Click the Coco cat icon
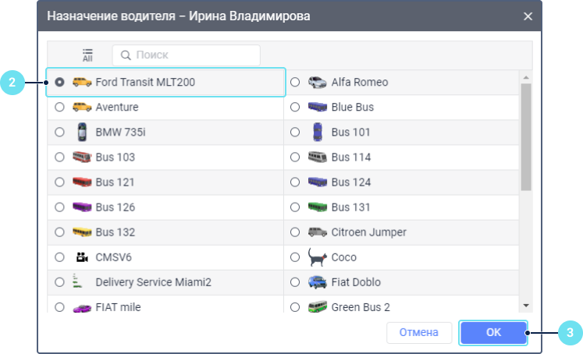The image size is (583, 354). 317,257
